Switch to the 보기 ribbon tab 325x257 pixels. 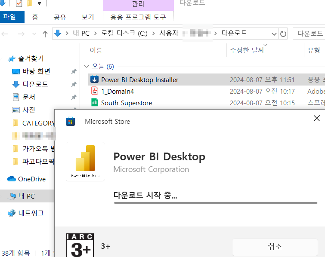(x=88, y=17)
